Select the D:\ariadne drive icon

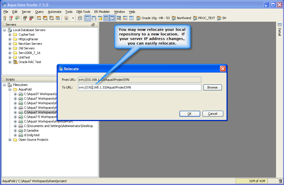pyautogui.click(x=21, y=130)
